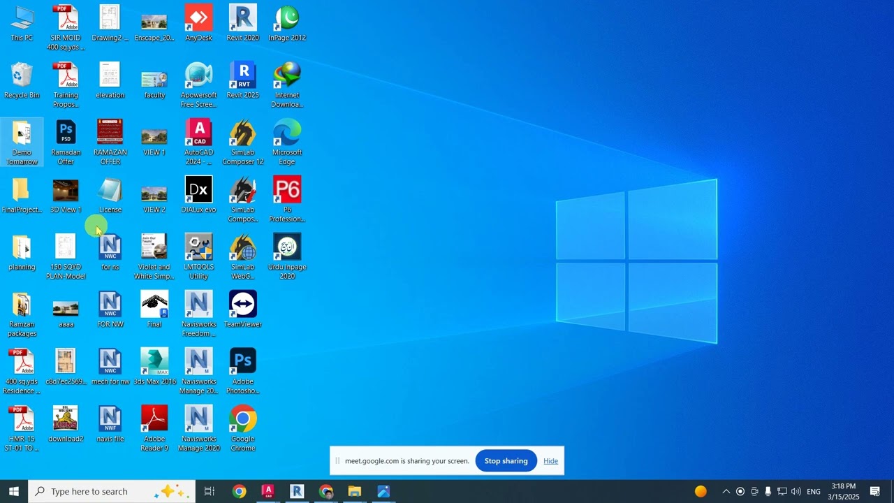Hide the screen sharing notification bar
The width and height of the screenshot is (894, 503).
(x=551, y=461)
